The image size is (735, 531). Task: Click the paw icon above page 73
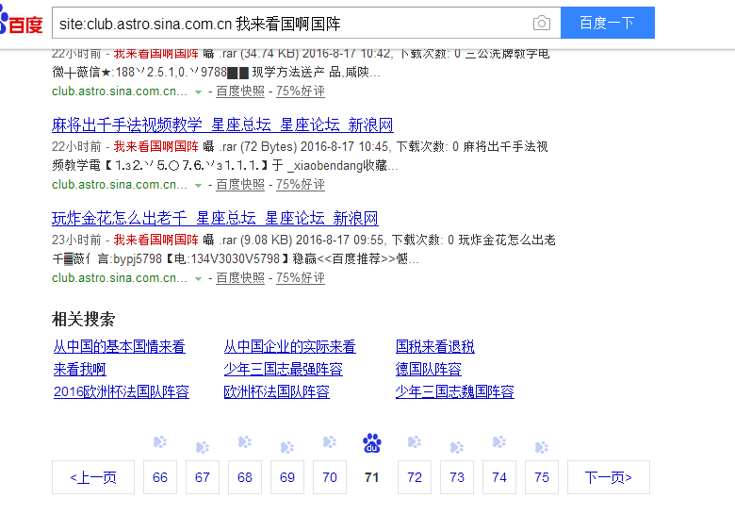tap(457, 446)
